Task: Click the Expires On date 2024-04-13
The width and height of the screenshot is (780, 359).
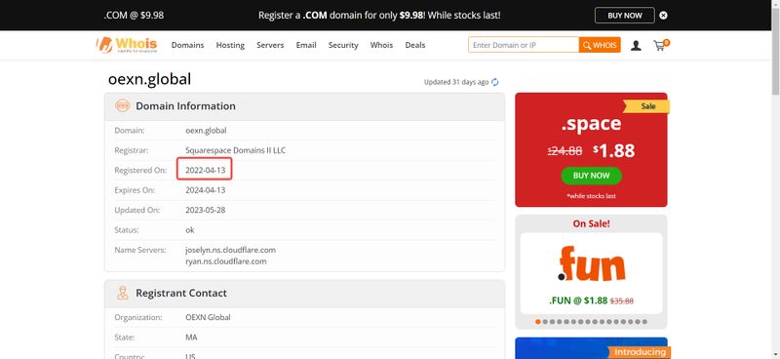Action: coord(206,190)
